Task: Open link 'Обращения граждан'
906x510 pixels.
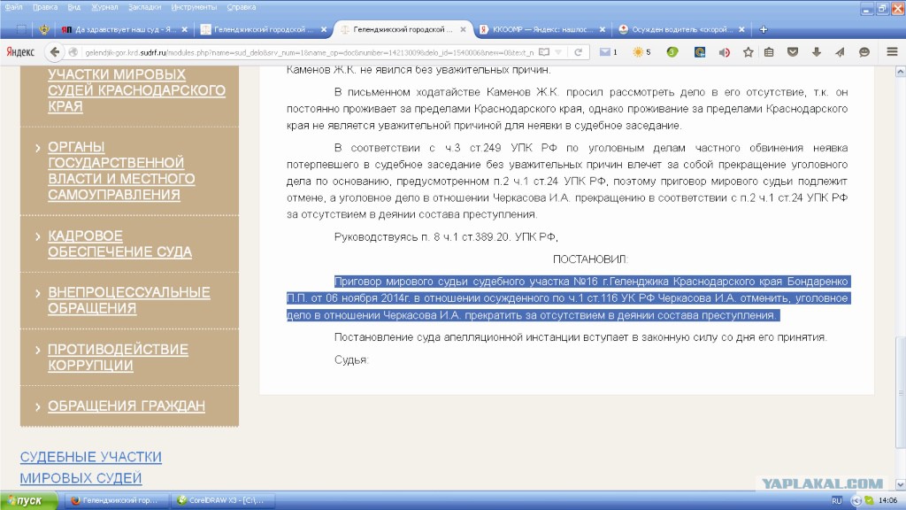Action: (126, 406)
